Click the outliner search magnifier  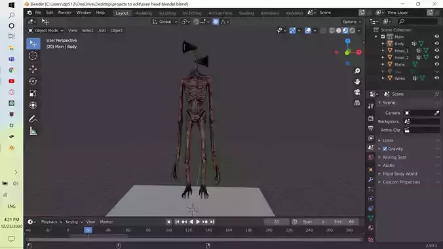point(402,22)
